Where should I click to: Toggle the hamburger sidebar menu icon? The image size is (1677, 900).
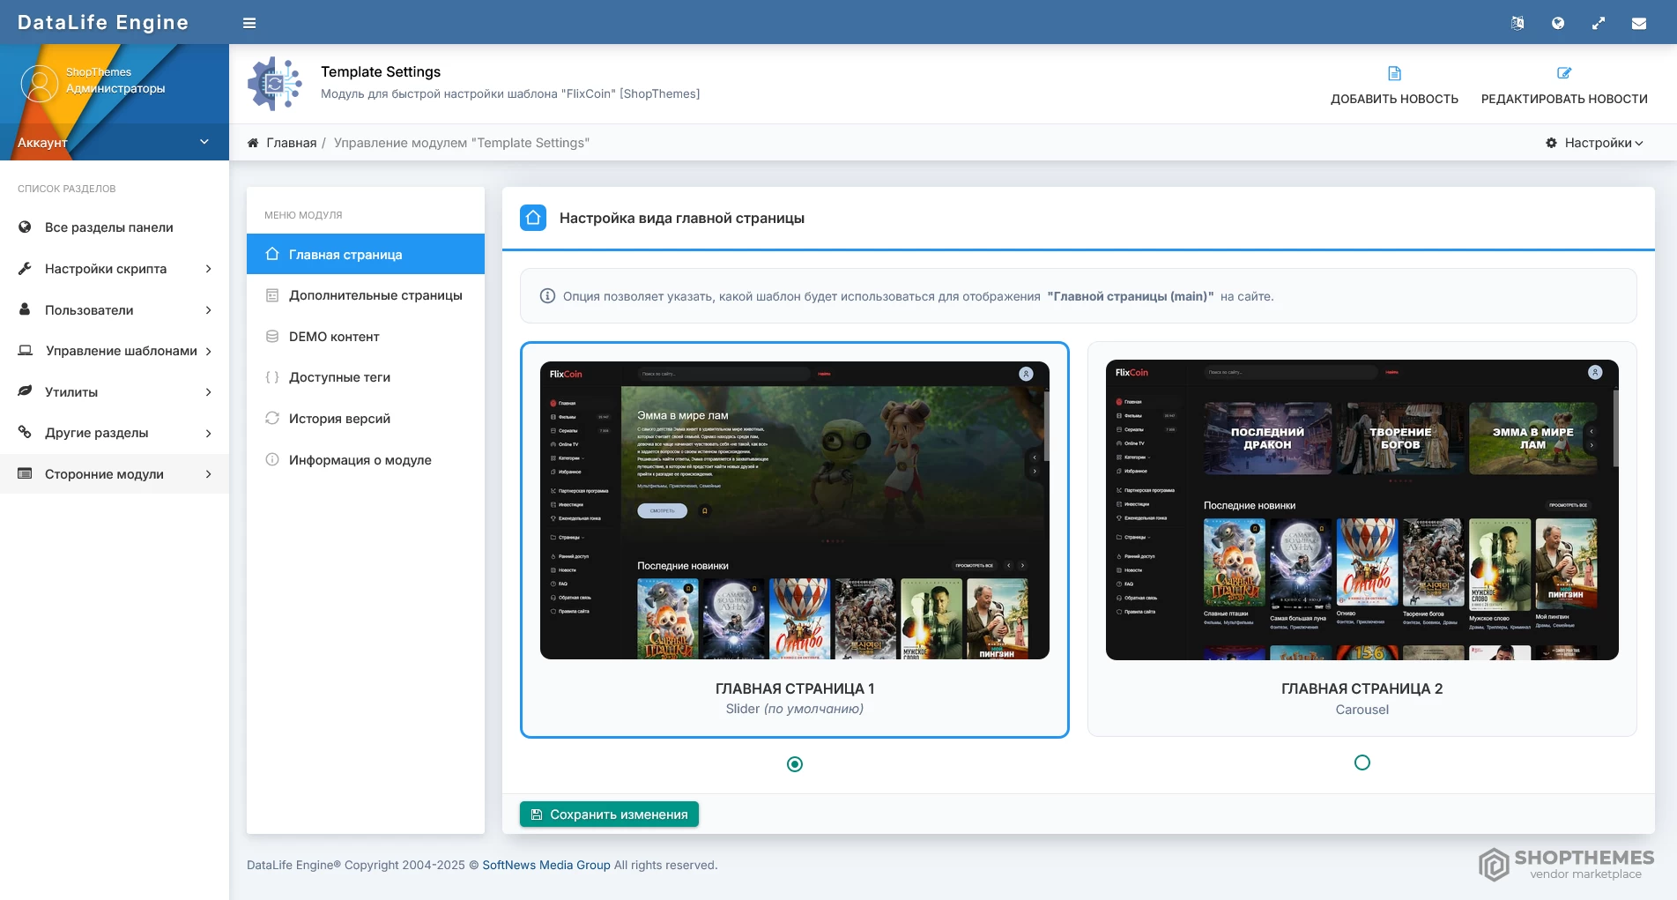pyautogui.click(x=249, y=23)
